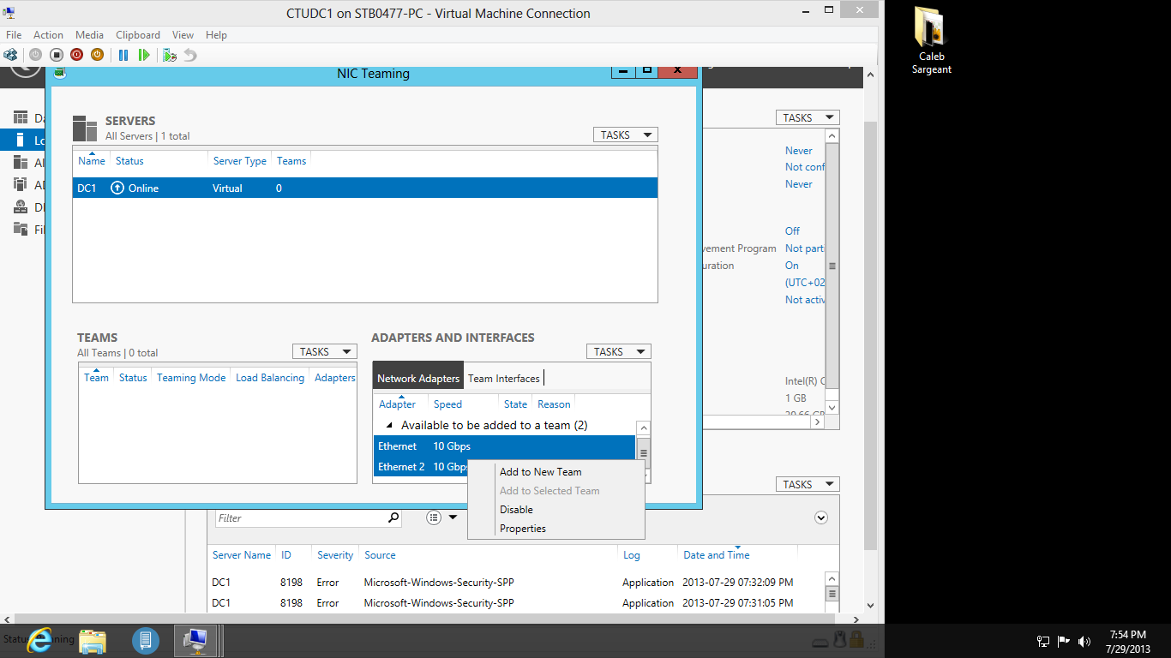Image resolution: width=1171 pixels, height=658 pixels.
Task: Click in the events Filter input field
Action: (x=301, y=517)
